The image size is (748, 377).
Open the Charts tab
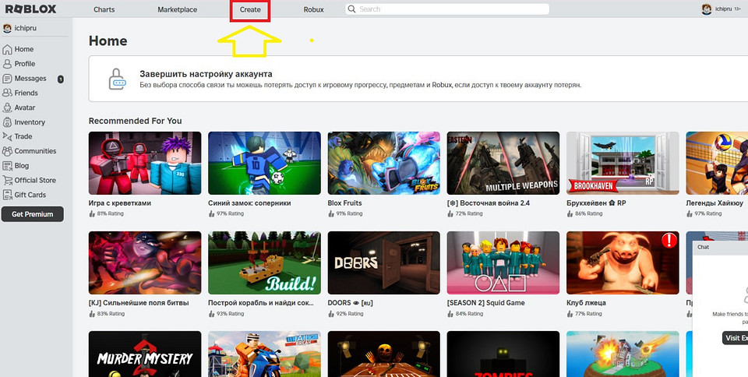pyautogui.click(x=104, y=10)
